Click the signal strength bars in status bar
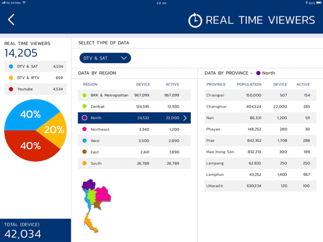The height and width of the screenshot is (242, 323). [4, 3]
